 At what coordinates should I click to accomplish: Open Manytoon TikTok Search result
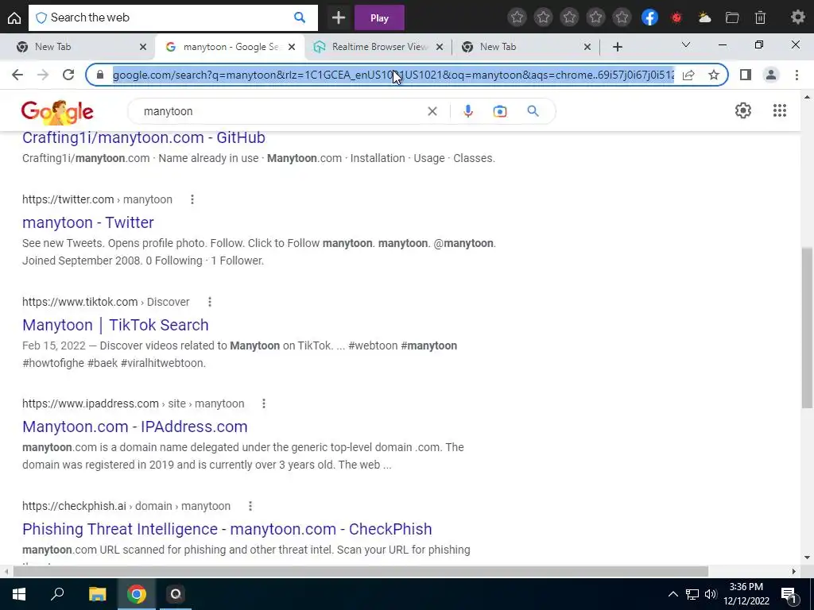[x=115, y=325]
